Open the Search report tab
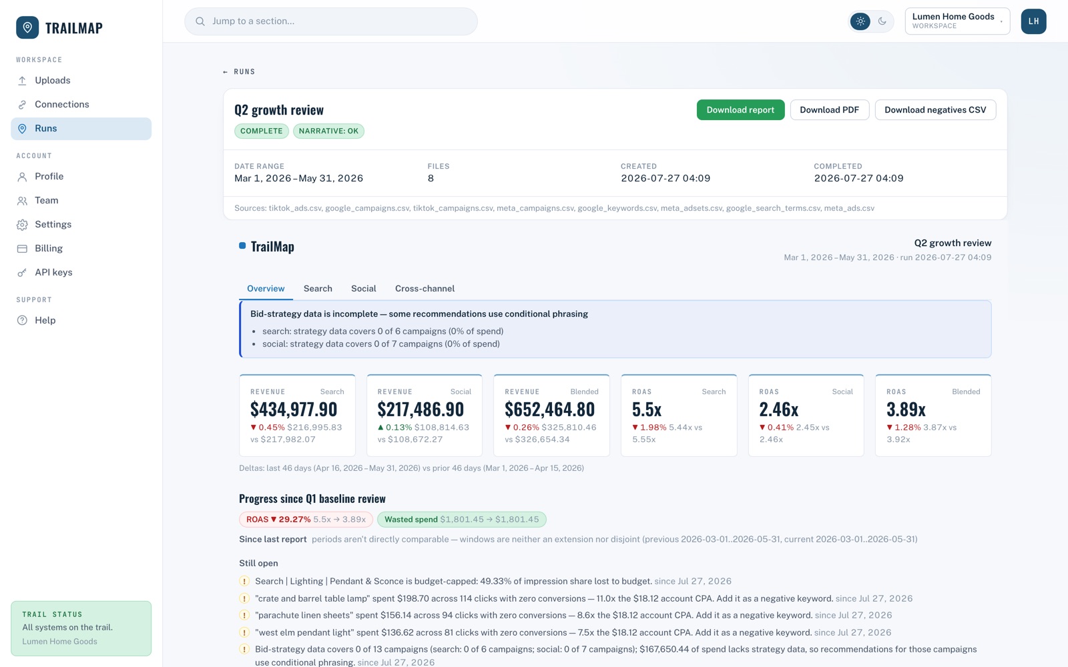Screen dimensions: 1068x667 318,289
